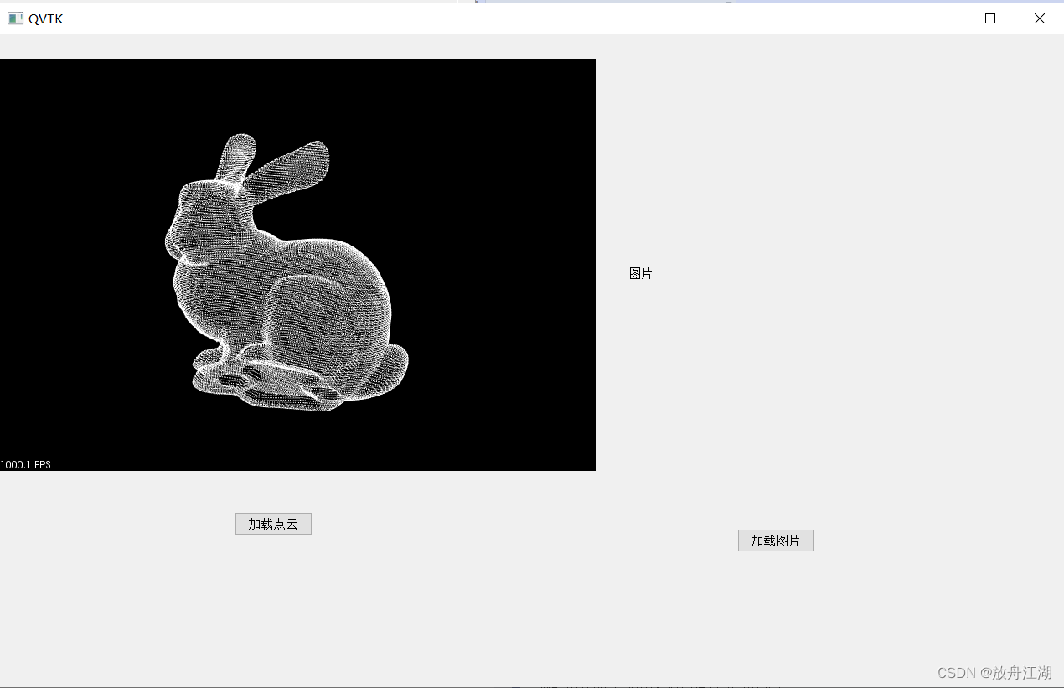This screenshot has height=688, width=1064.
Task: Close the QVTK window
Action: 1039,18
